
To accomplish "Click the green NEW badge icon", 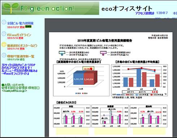I will pos(28,26).
